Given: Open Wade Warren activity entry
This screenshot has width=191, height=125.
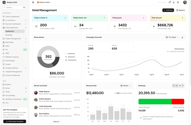Looking at the screenshot, I should [57, 93].
